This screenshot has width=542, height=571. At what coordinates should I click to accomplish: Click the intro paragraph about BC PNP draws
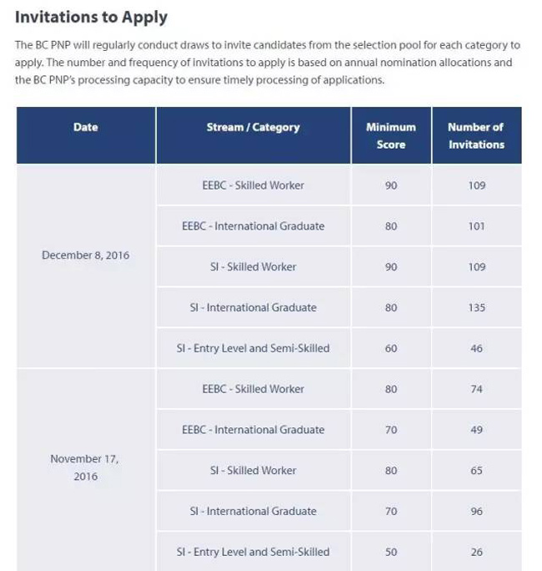(267, 63)
